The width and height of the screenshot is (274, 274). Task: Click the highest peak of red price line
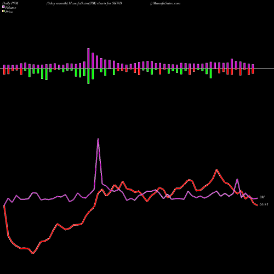click(x=216, y=170)
